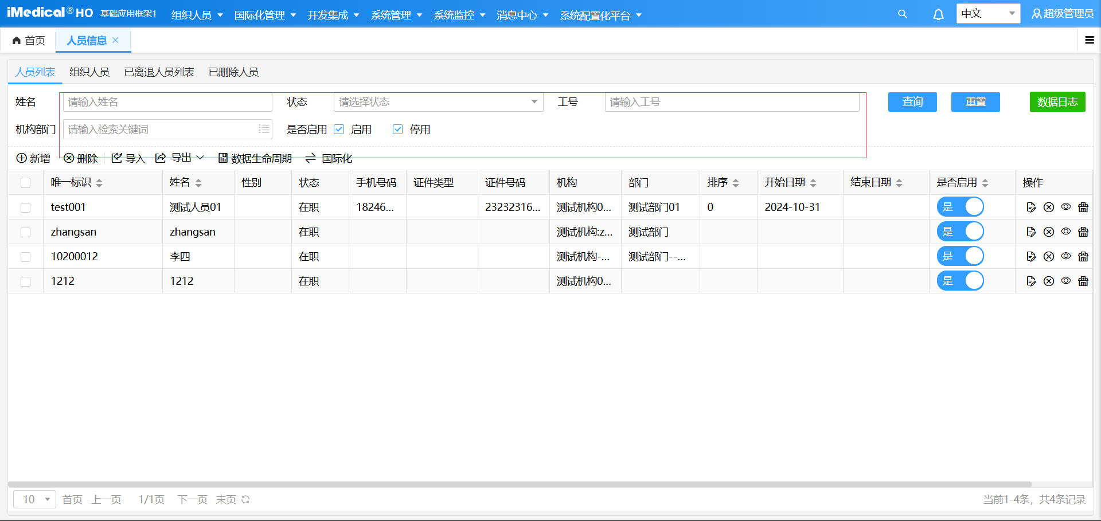The width and height of the screenshot is (1101, 521).
Task: Click the 导入 import icon
Action: (x=116, y=158)
